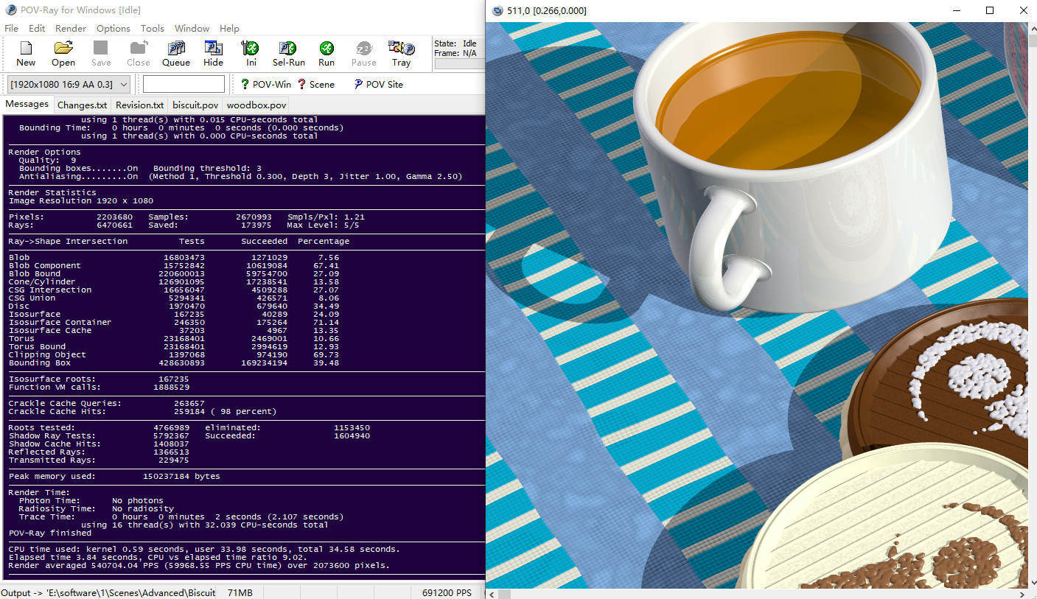Open POV-Win help shortcut
This screenshot has width=1037, height=599.
tap(266, 84)
